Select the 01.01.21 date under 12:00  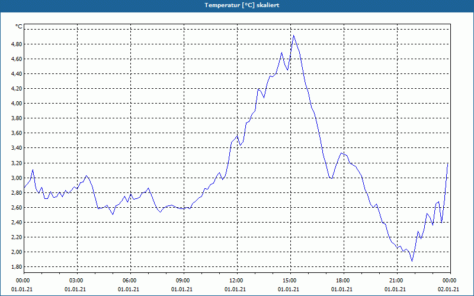[235, 289]
